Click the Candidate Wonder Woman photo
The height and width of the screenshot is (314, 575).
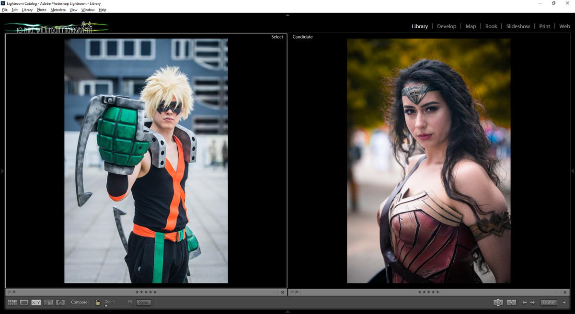429,161
